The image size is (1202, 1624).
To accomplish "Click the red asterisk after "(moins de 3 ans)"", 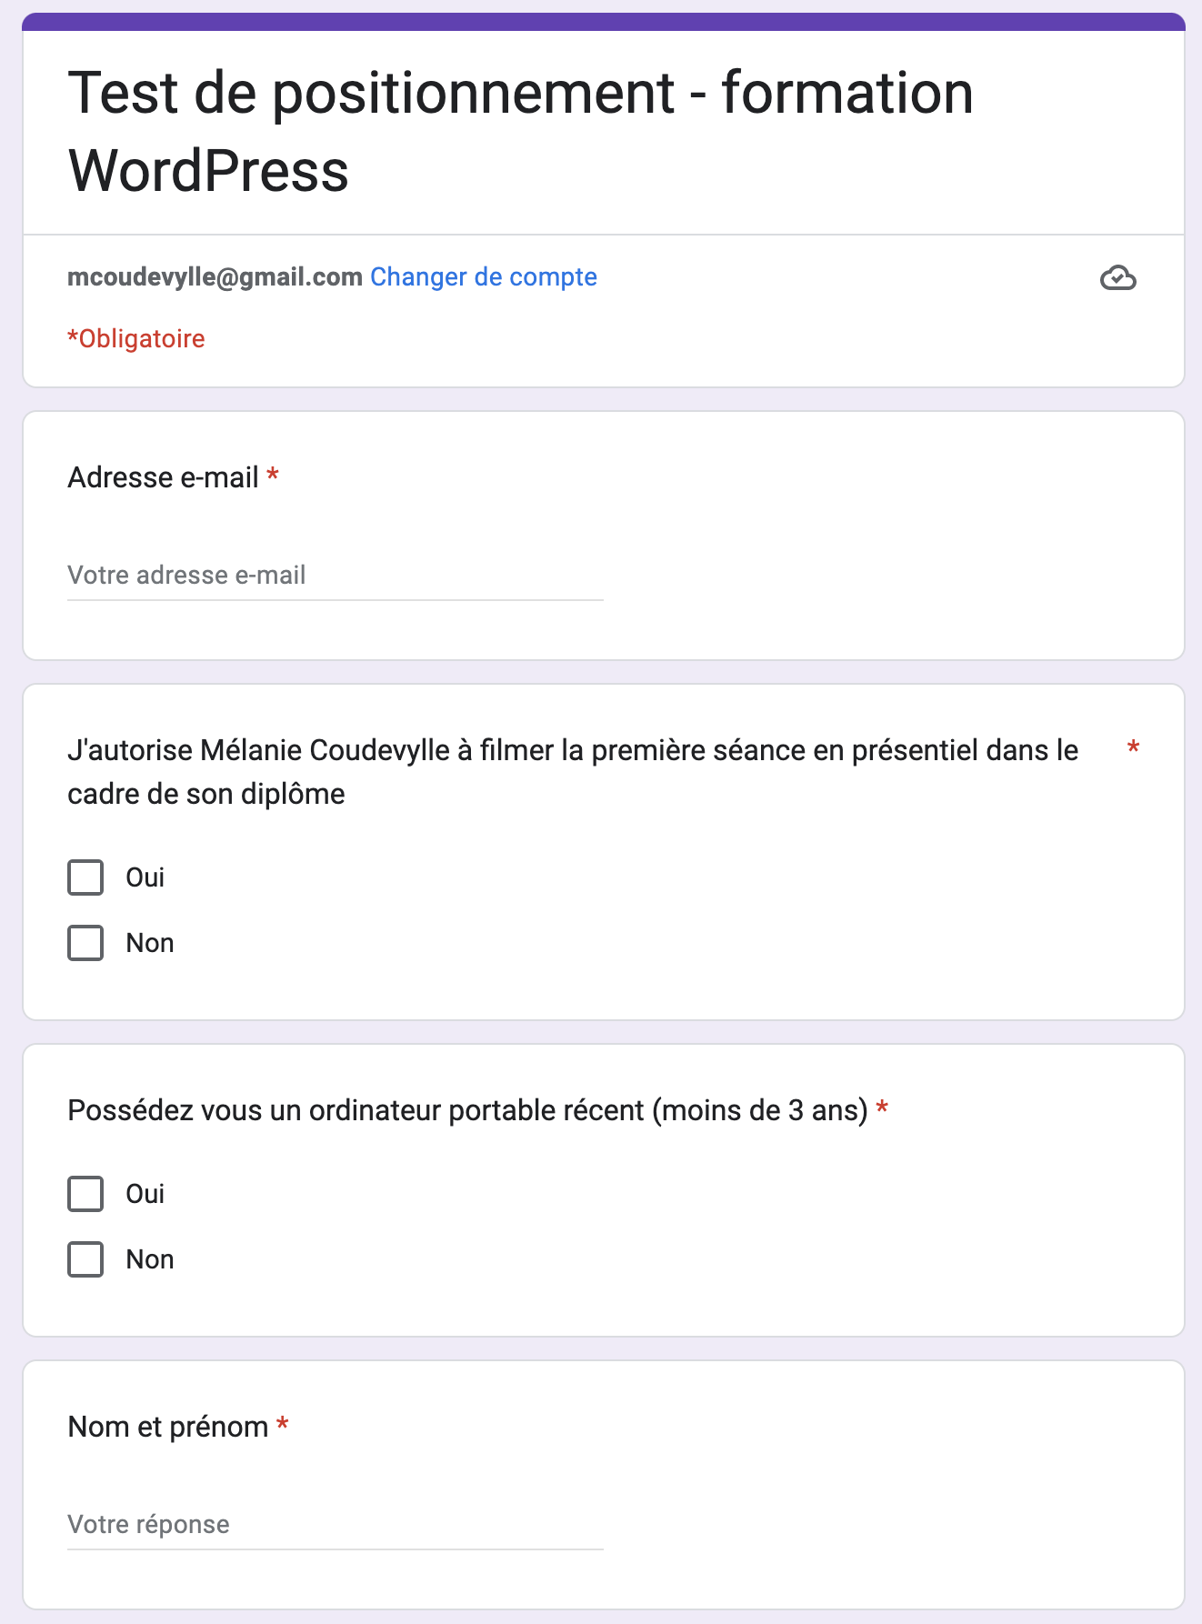I will [882, 1108].
